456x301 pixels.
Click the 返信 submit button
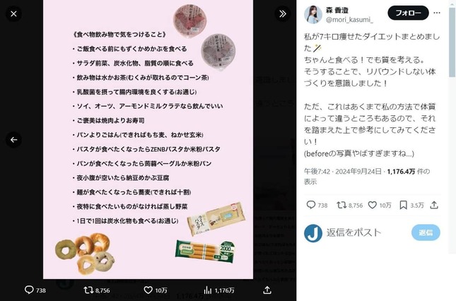point(426,232)
